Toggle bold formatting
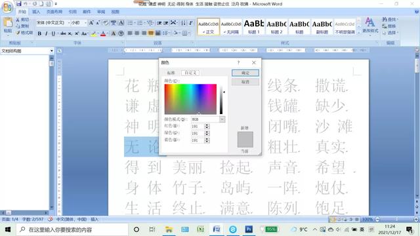This screenshot has width=420, height=236. (39, 33)
